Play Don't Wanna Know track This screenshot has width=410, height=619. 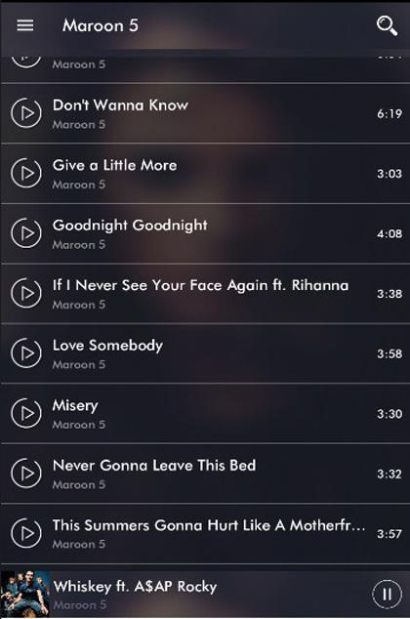26,113
